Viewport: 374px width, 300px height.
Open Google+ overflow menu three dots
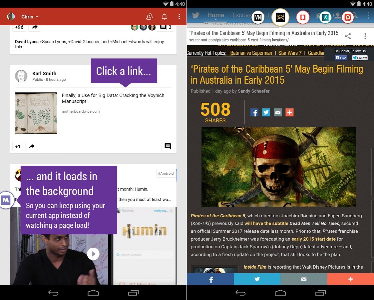point(179,17)
